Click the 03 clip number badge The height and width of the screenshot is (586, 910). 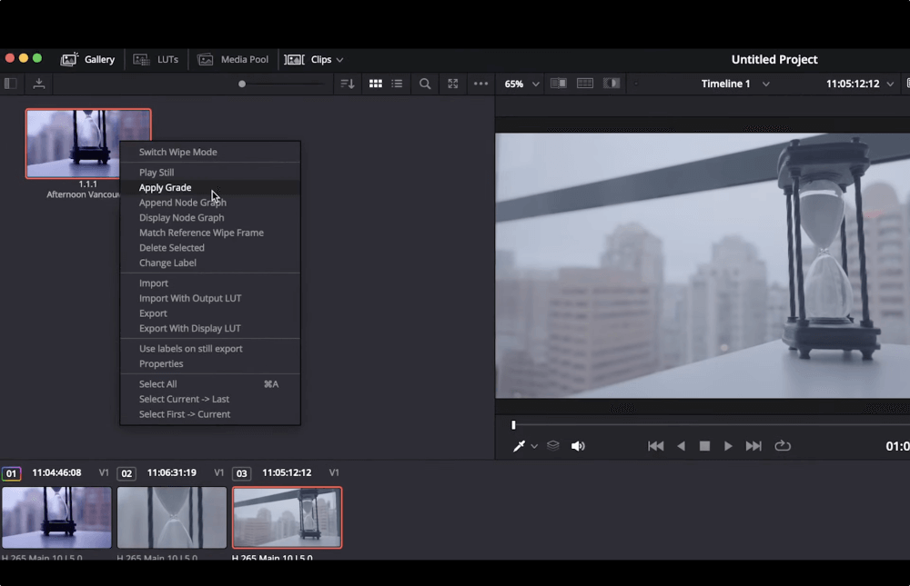click(x=241, y=473)
